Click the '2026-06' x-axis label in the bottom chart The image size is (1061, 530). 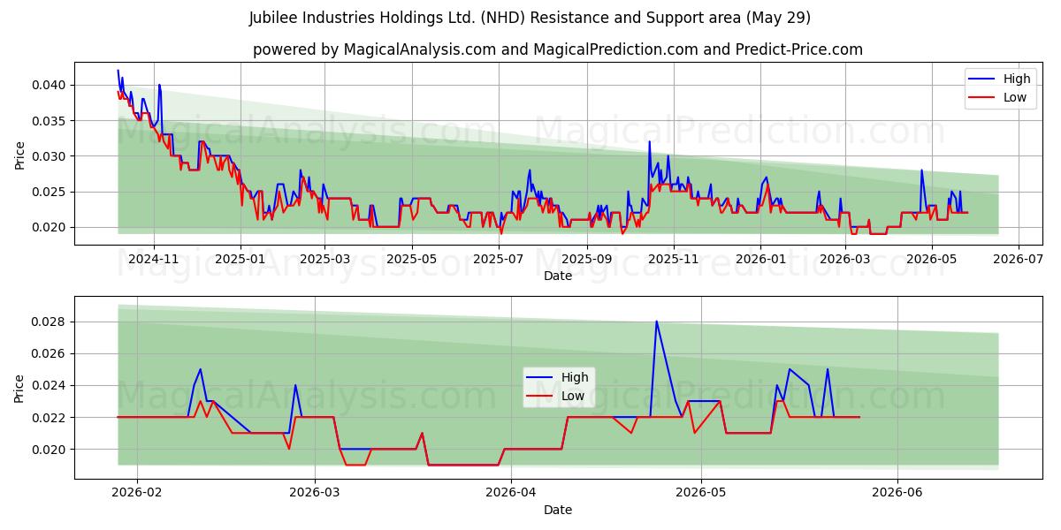897,494
